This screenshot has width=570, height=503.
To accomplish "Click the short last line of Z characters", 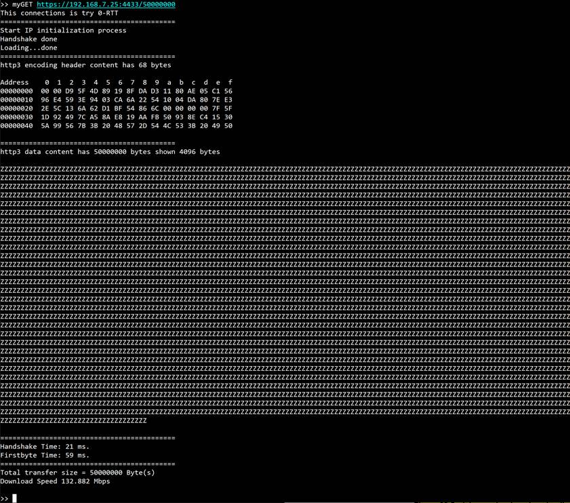I will 73,421.
